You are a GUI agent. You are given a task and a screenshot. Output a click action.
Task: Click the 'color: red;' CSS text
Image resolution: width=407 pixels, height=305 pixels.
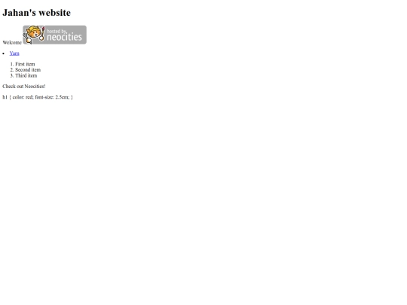[23, 97]
